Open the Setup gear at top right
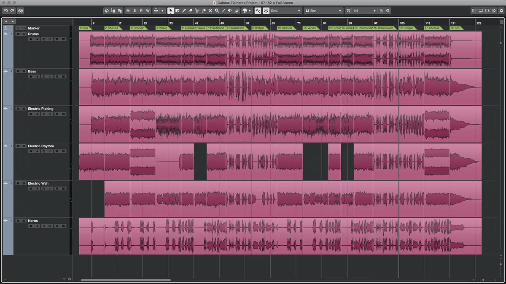506x284 pixels. (501, 11)
